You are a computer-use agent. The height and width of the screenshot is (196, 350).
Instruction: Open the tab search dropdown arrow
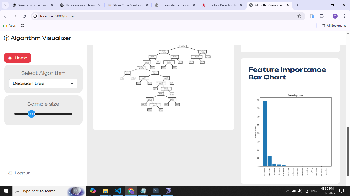click(x=5, y=5)
